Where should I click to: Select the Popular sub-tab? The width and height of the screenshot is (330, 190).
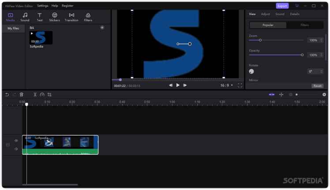pos(268,25)
